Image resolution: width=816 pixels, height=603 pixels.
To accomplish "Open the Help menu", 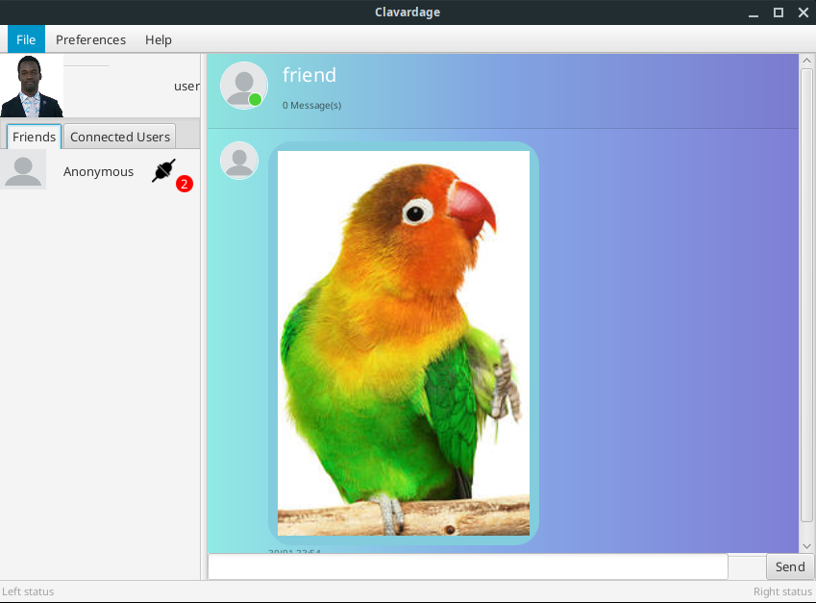I will tap(159, 39).
